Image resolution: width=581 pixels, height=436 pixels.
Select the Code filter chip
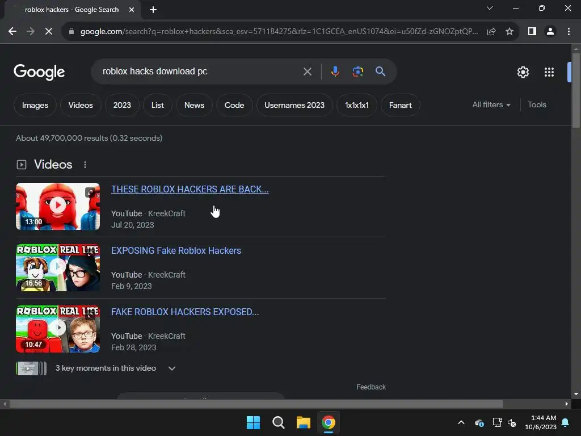(x=234, y=105)
